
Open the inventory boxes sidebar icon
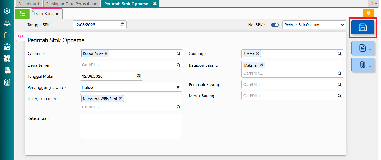click(7, 58)
